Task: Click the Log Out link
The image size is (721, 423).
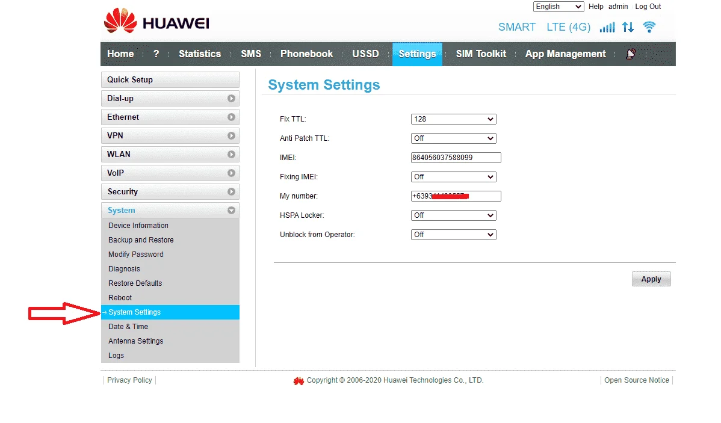Action: coord(648,7)
